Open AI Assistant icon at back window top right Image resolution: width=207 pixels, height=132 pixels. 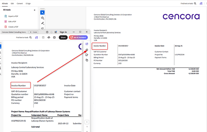[x=201, y=4]
